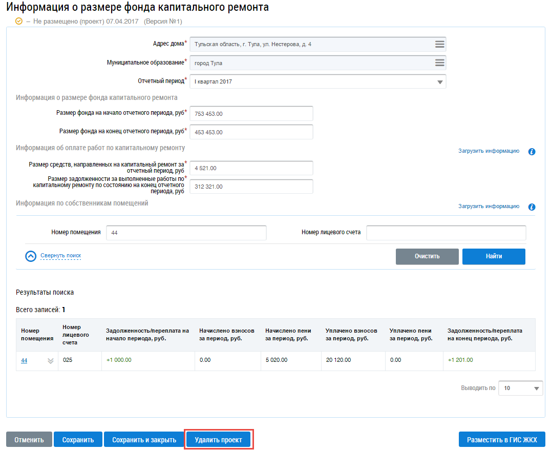Click info icon beside capital repair payment section
The image size is (551, 450).
[x=532, y=152]
